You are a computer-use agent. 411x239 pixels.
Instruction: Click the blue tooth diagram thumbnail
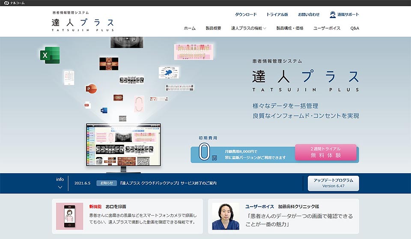[x=169, y=73]
